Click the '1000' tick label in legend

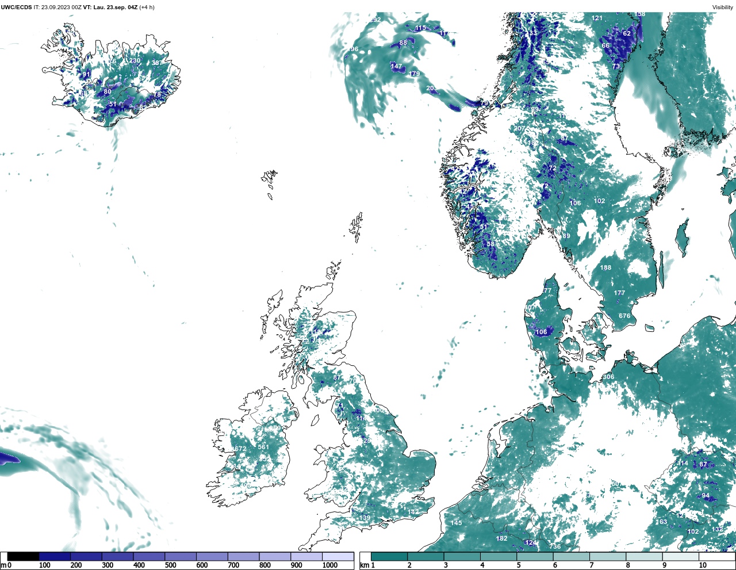tap(330, 565)
